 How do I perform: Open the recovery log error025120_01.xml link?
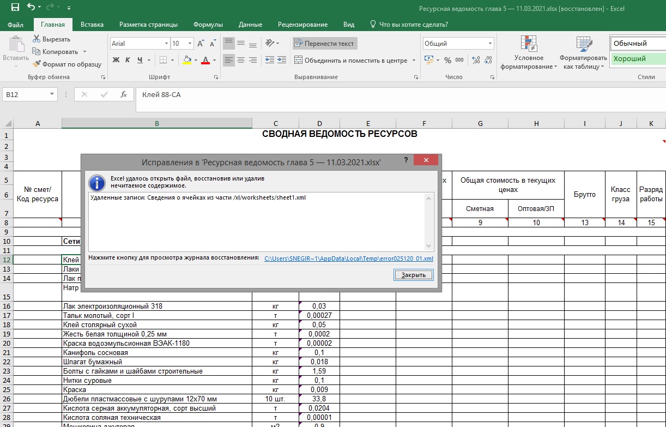click(348, 258)
